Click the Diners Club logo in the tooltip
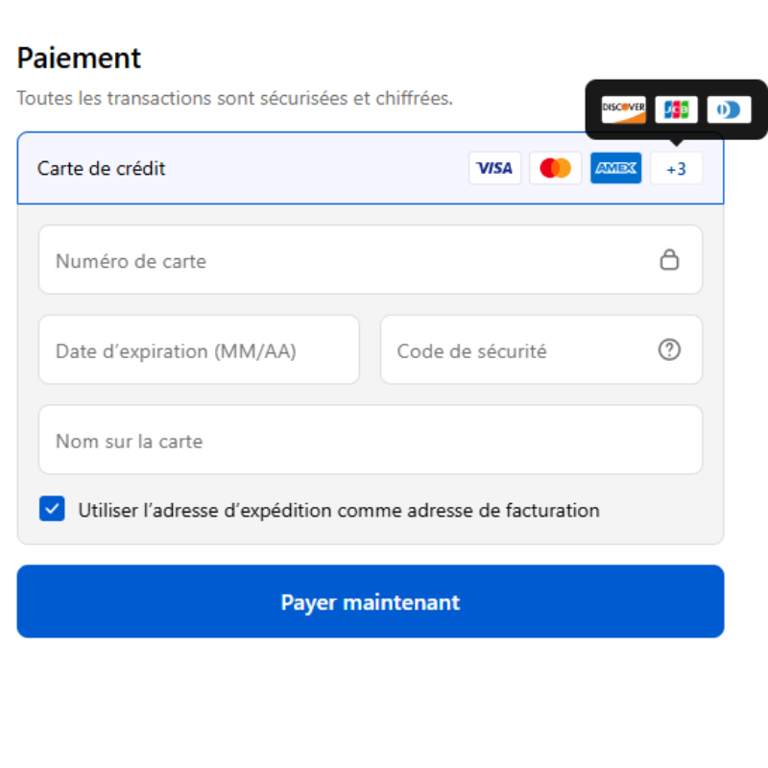The image size is (768, 768). point(729,109)
